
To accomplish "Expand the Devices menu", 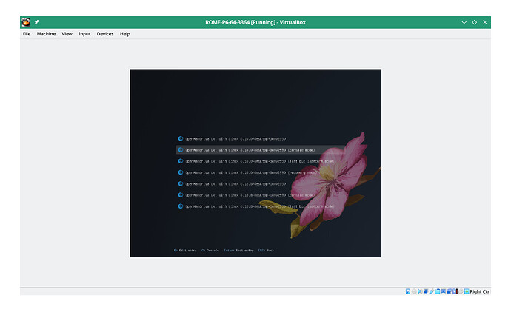I will (x=105, y=34).
